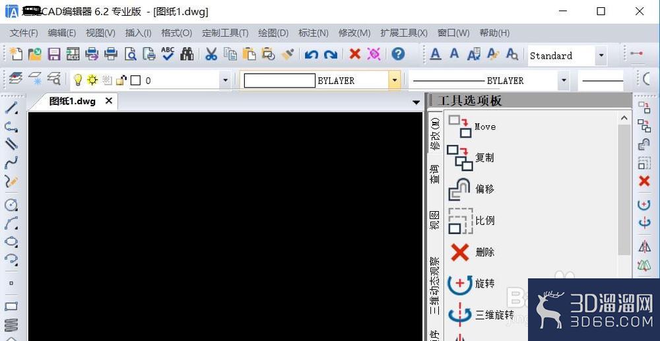Click the Undo arrow icon
This screenshot has height=341, width=660.
click(x=311, y=54)
